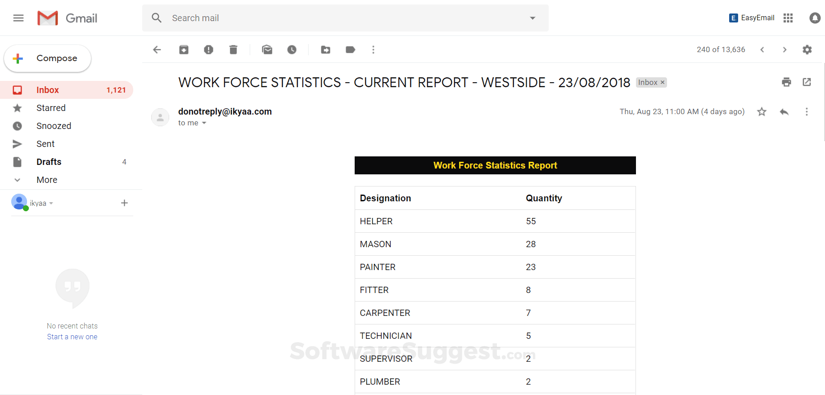Open the Labels icon in toolbar
The image size is (825, 395).
350,49
